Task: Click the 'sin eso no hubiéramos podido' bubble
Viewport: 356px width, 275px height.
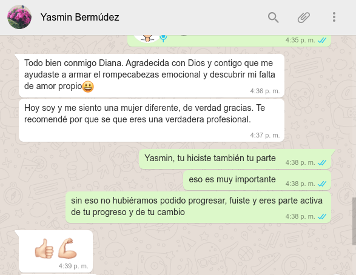Action: pyautogui.click(x=198, y=207)
